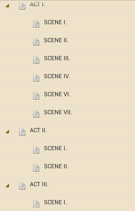
Task: Collapse the ACT I. tree node
Action: click(x=7, y=6)
